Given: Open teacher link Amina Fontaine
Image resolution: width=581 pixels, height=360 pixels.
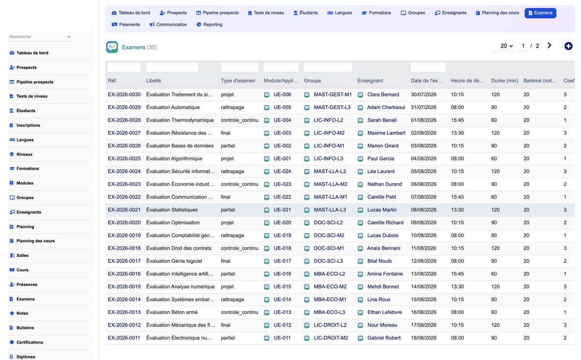Looking at the screenshot, I should tap(385, 274).
